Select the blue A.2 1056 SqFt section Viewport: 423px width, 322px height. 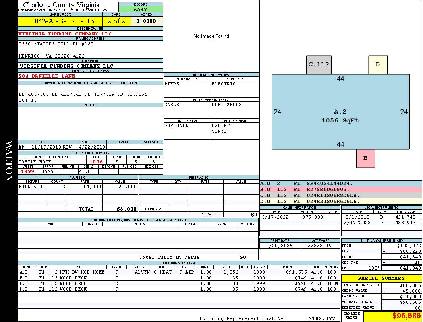click(340, 116)
